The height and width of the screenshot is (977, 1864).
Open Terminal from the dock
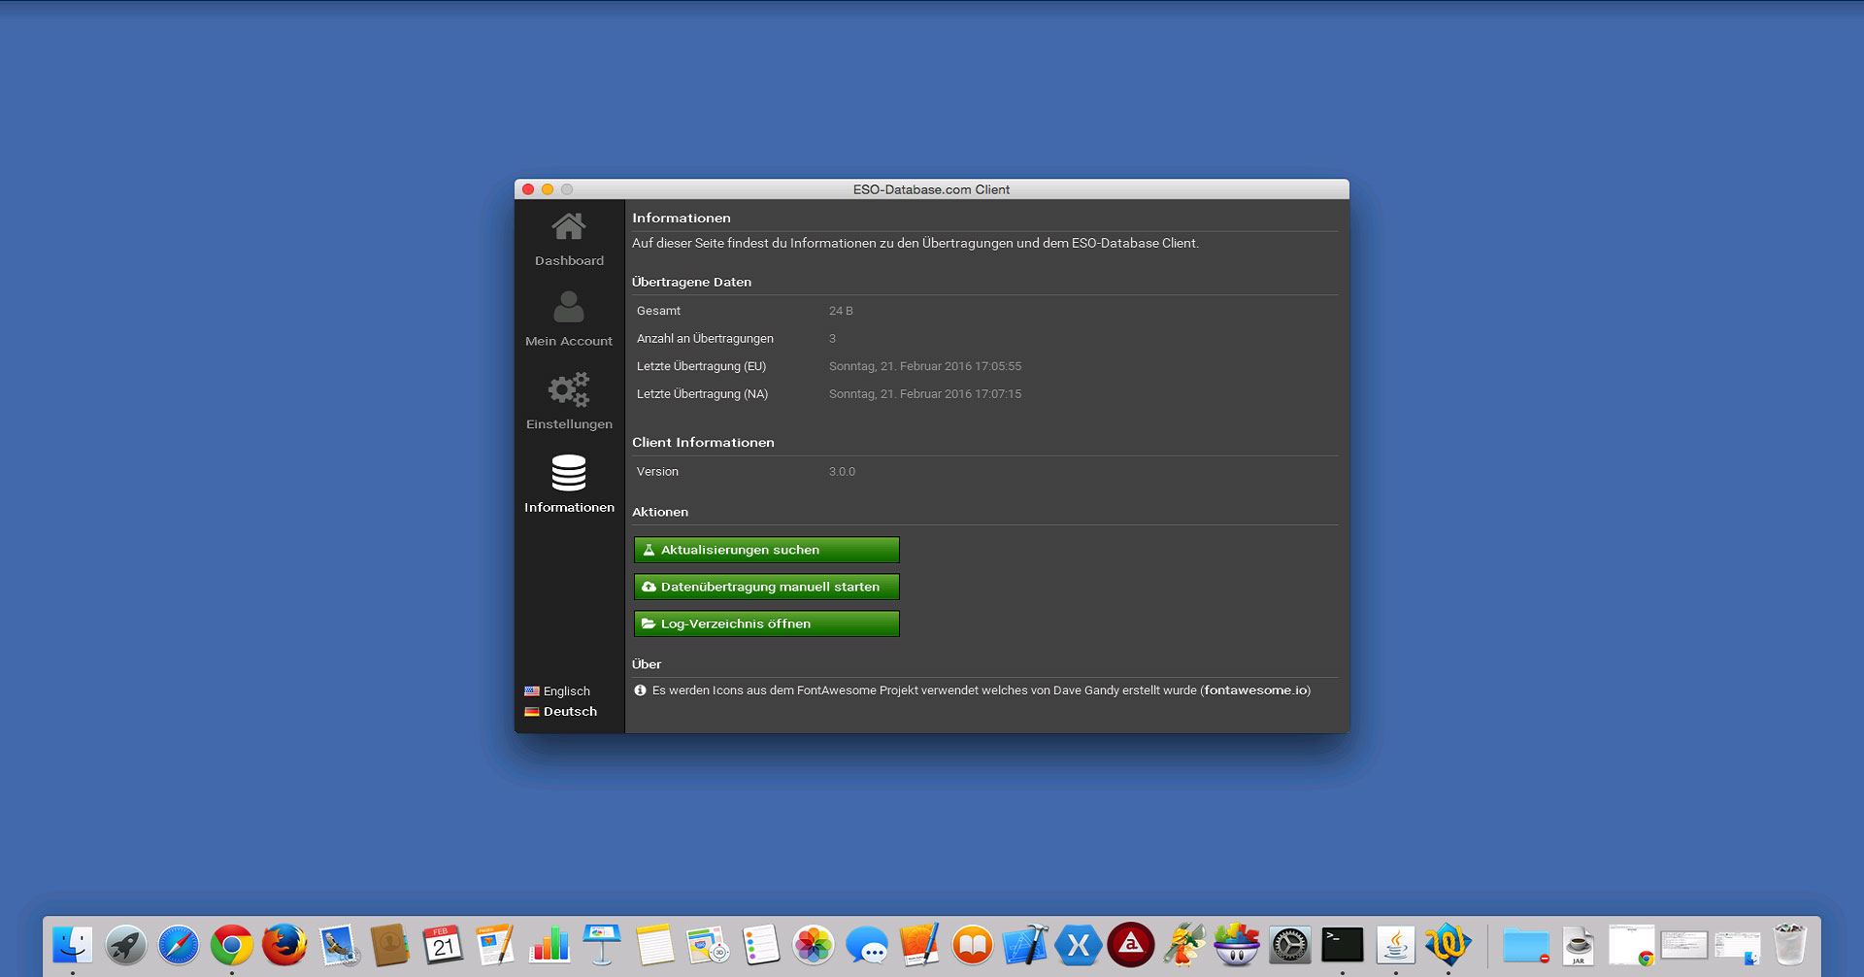point(1343,945)
